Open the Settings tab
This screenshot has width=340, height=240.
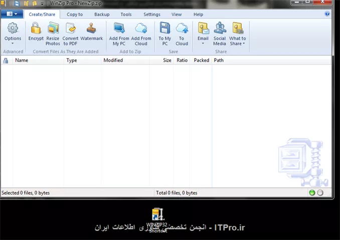[x=152, y=15]
